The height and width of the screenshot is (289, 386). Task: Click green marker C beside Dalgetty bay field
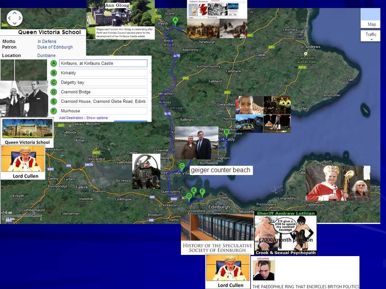[53, 82]
